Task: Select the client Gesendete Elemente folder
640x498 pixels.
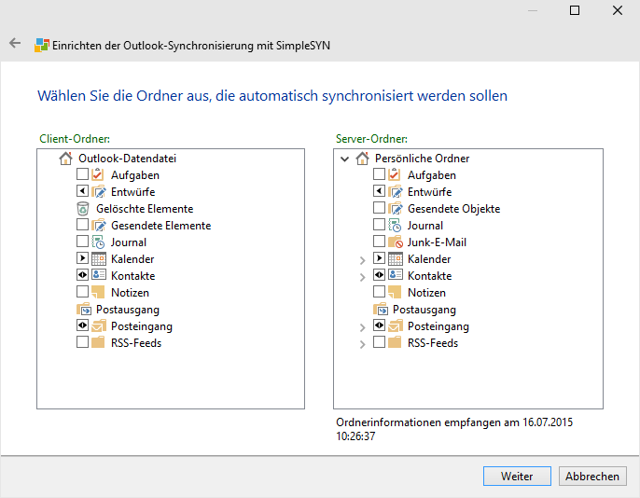Action: click(160, 226)
